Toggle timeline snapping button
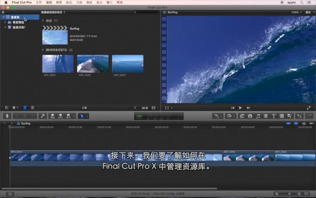This screenshot has height=198, width=316. click(311, 123)
